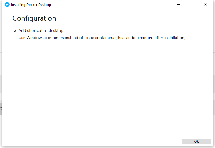The width and height of the screenshot is (215, 148).
Task: Maximize the installer window
Action: coord(192,4)
